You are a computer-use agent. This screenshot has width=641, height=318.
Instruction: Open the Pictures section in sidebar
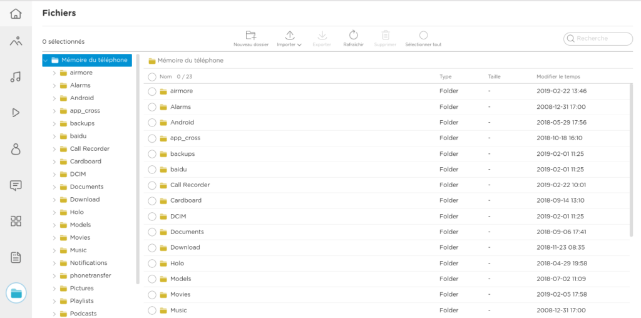point(16,41)
